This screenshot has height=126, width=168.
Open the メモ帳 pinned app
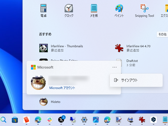pos(94,10)
